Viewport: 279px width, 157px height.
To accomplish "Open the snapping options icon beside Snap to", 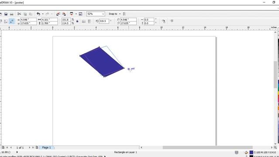I will (124, 14).
